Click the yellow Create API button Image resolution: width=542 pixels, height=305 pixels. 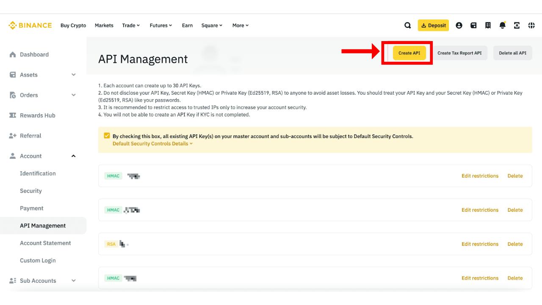click(409, 53)
